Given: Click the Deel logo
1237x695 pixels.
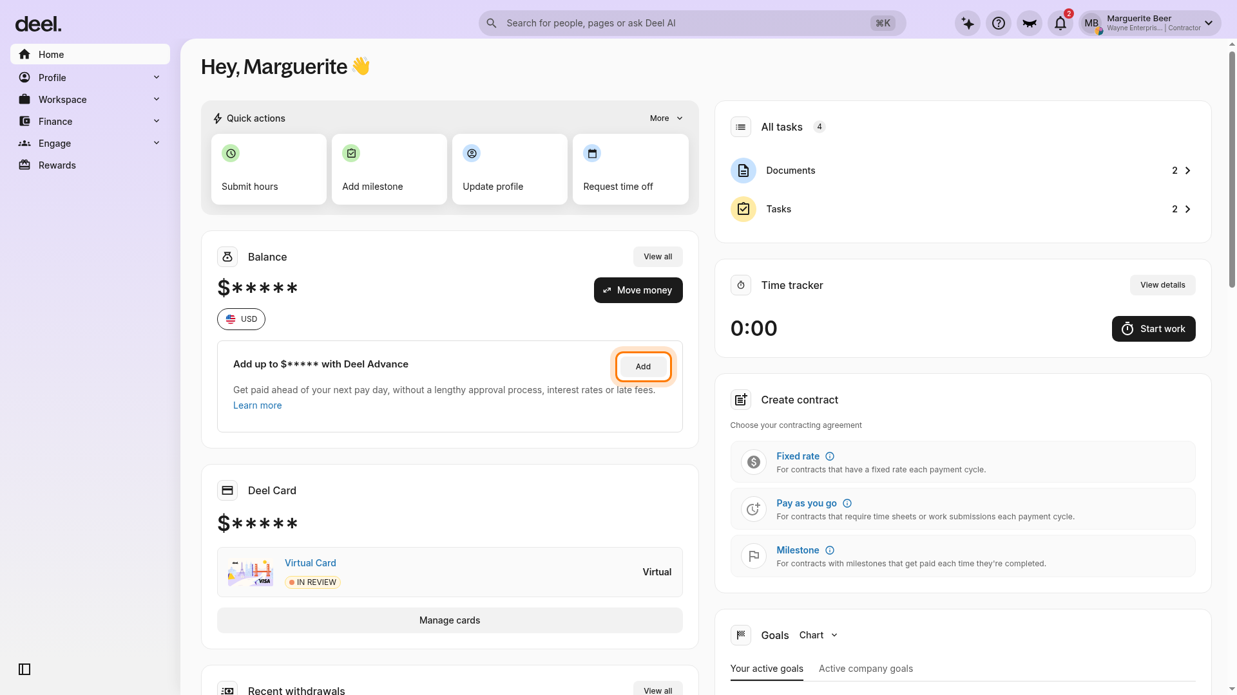Looking at the screenshot, I should [38, 24].
